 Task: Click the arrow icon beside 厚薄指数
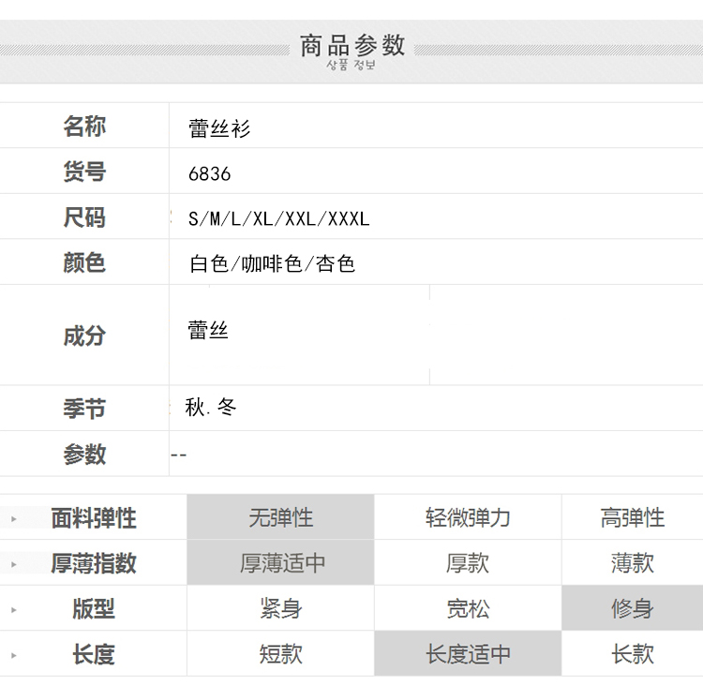click(x=14, y=564)
